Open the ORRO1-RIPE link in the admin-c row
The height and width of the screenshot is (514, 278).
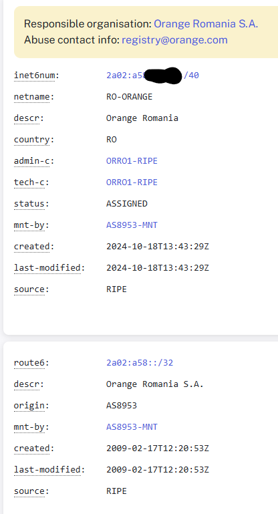(132, 161)
